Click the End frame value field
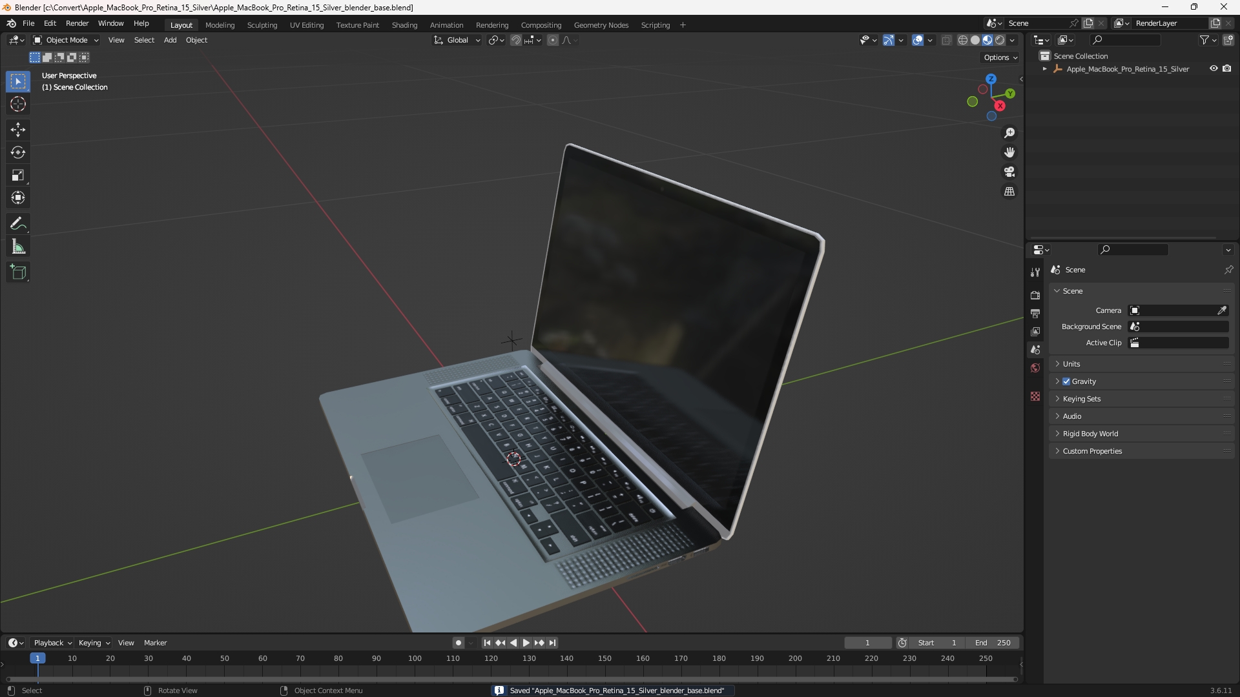This screenshot has width=1240, height=697. click(x=993, y=643)
